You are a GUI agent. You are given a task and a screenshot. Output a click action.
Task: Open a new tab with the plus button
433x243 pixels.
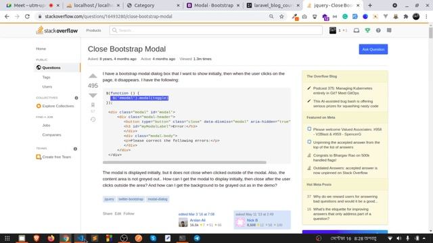point(370,5)
